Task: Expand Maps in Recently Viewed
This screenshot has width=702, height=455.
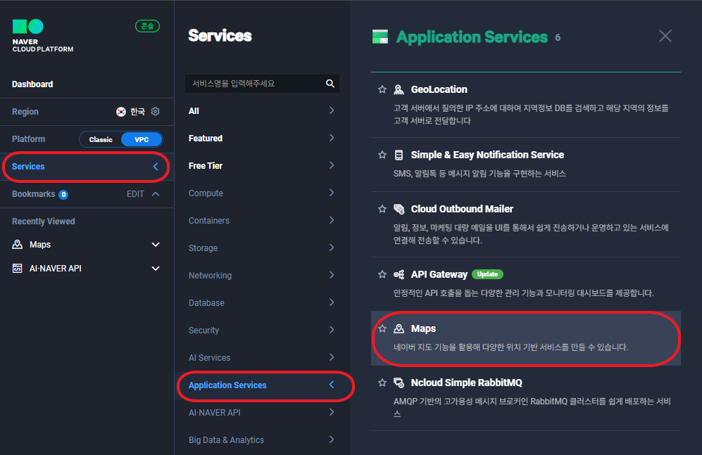Action: click(156, 245)
